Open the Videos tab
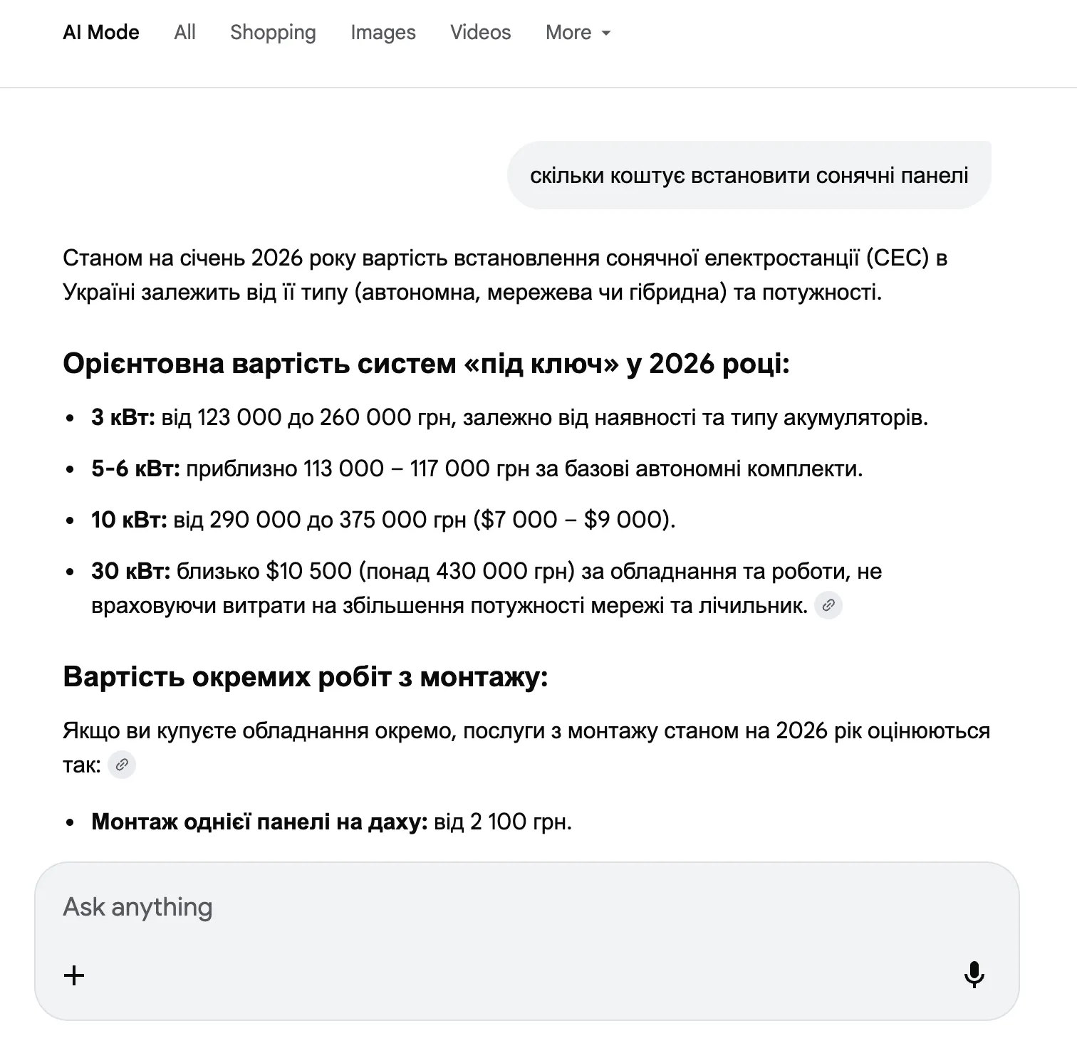Screen dimensions: 1077x1048 pos(480,32)
